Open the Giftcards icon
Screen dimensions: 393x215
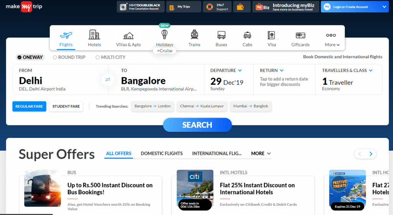(x=300, y=35)
